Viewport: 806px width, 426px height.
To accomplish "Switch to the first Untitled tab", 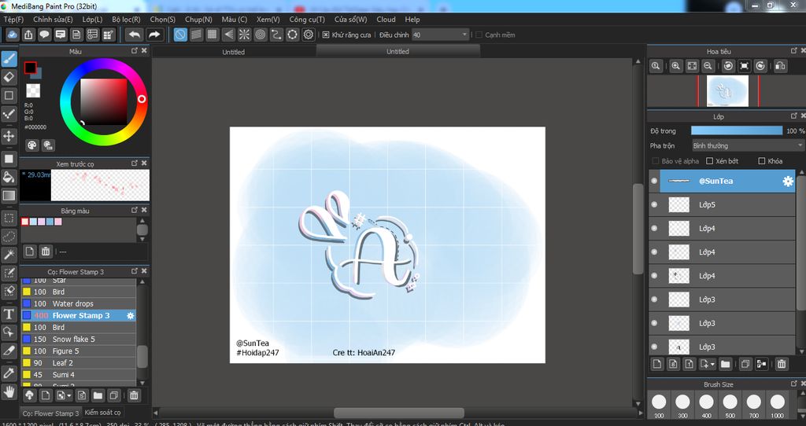I will 233,52.
